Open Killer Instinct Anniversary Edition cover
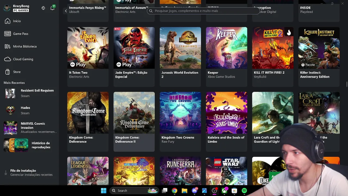348x196 pixels. click(x=319, y=48)
